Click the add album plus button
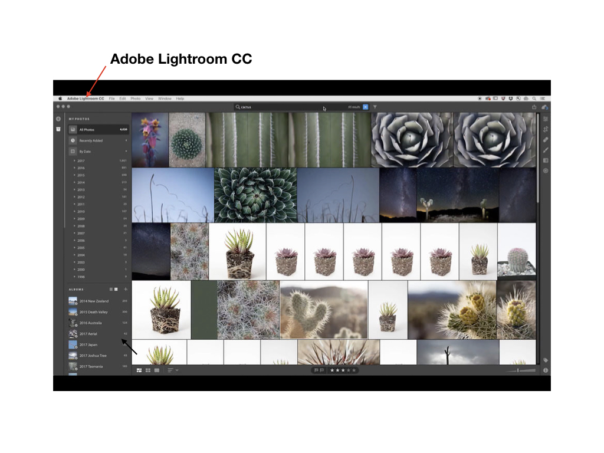The height and width of the screenshot is (453, 604). 126,289
